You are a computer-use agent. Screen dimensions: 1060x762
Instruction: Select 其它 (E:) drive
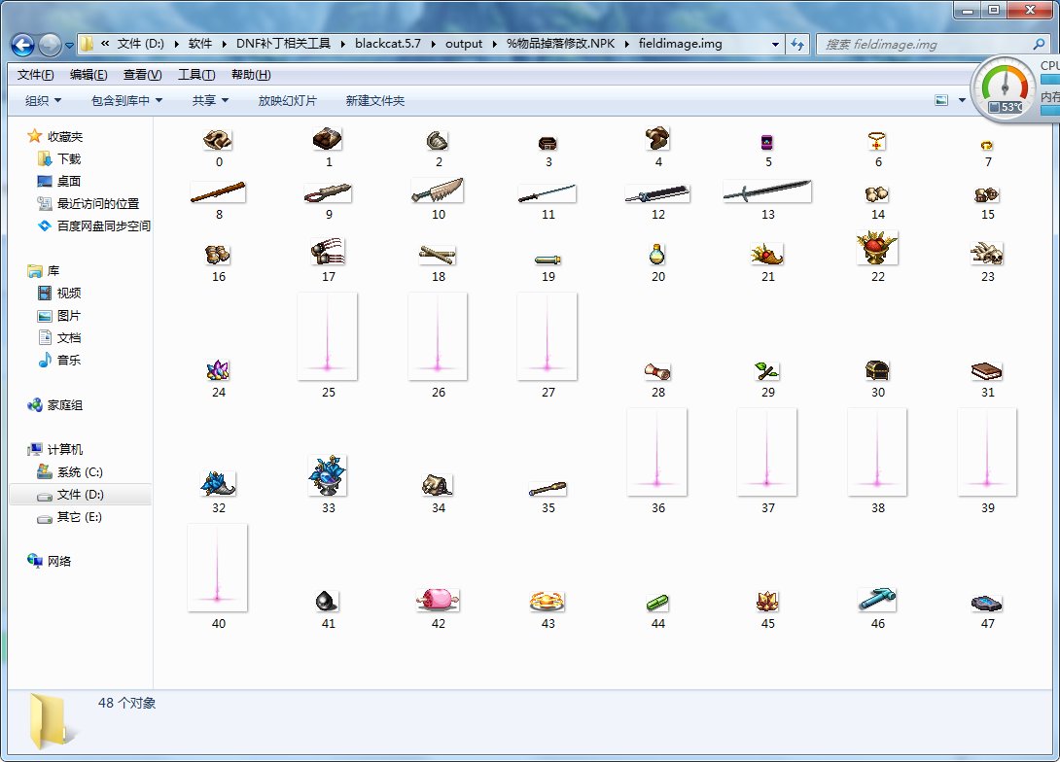click(69, 517)
